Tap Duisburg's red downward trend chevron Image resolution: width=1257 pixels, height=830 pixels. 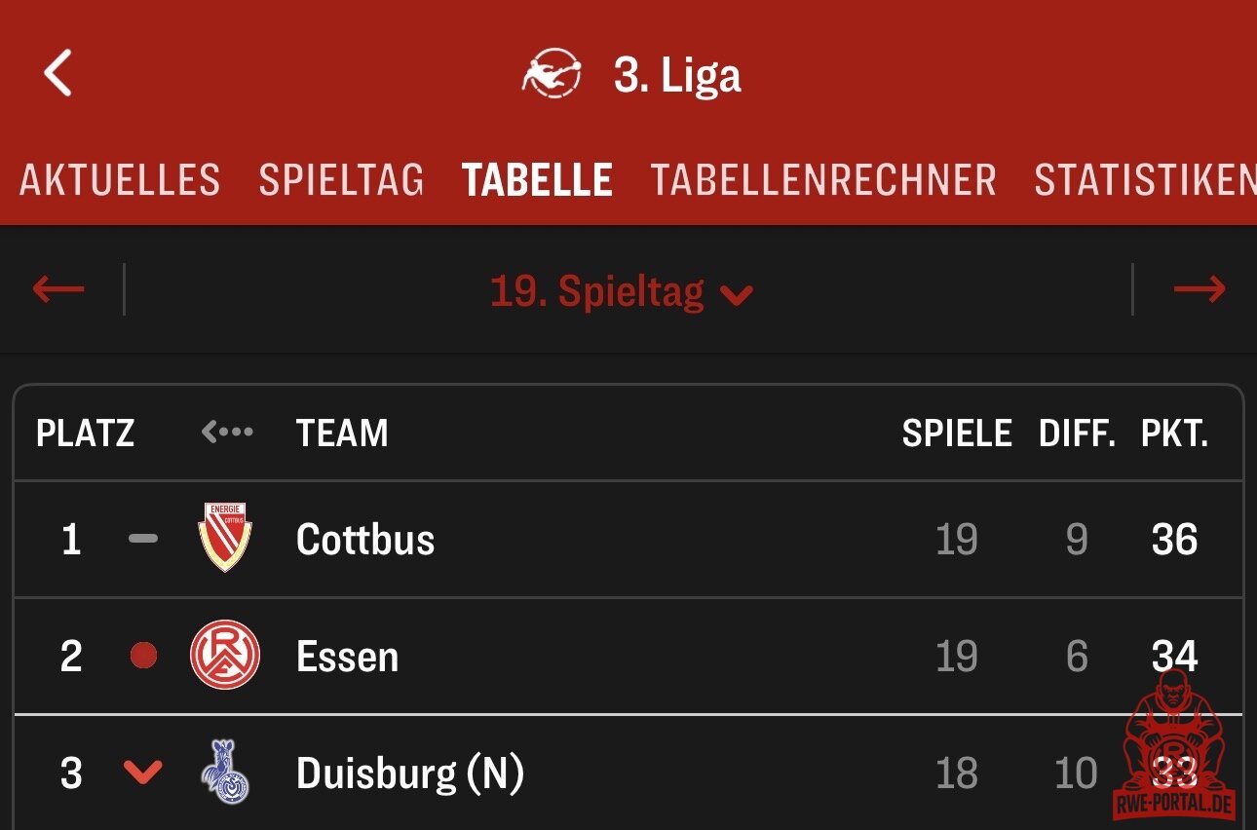click(x=143, y=773)
